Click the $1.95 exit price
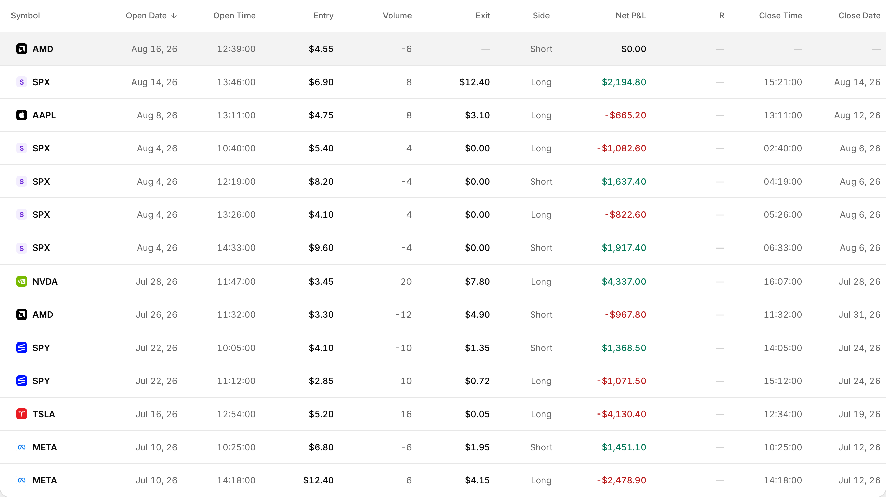886x497 pixels. [477, 447]
